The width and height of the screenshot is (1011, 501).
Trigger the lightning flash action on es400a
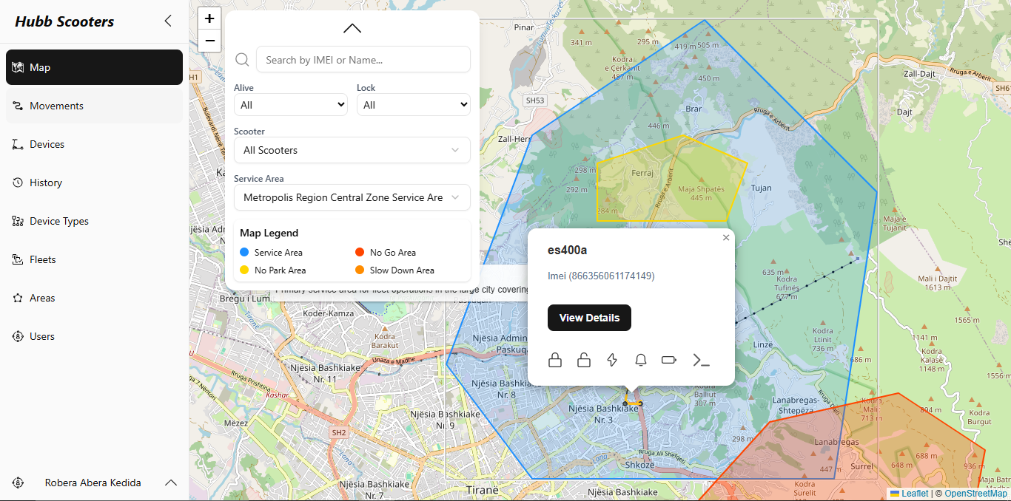[611, 360]
